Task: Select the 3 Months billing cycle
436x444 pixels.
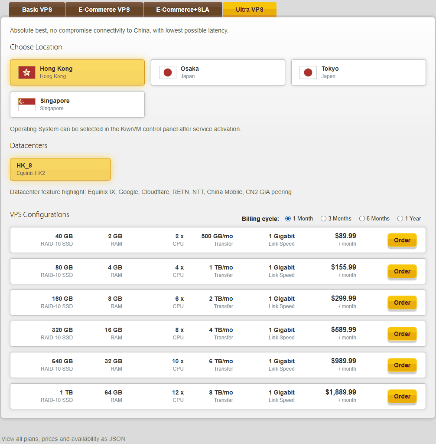Action: (323, 219)
